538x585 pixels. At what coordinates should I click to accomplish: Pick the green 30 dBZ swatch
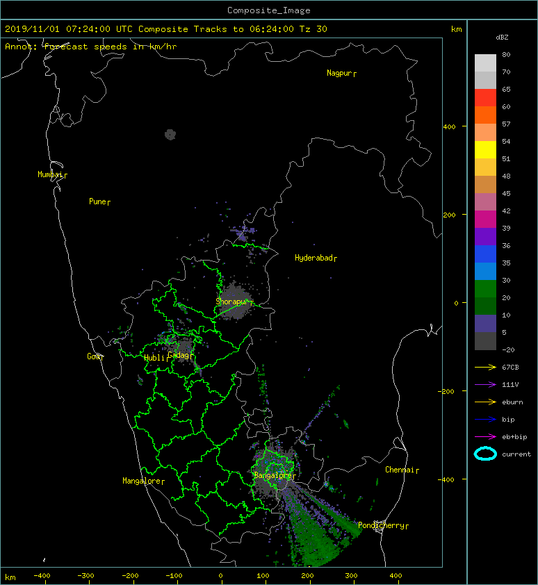click(x=485, y=288)
